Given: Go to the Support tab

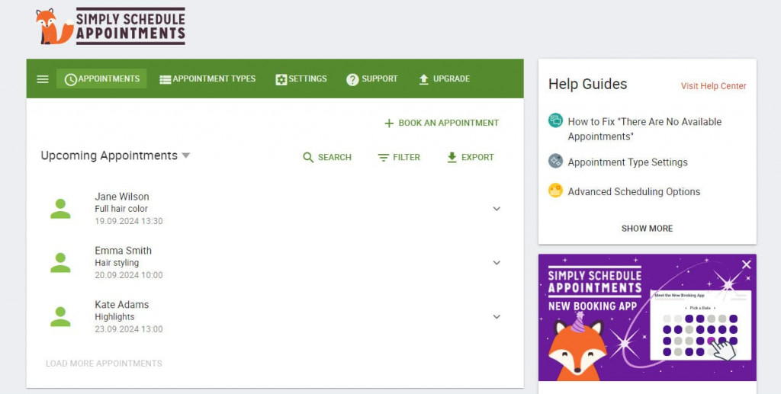Looking at the screenshot, I should pyautogui.click(x=372, y=79).
